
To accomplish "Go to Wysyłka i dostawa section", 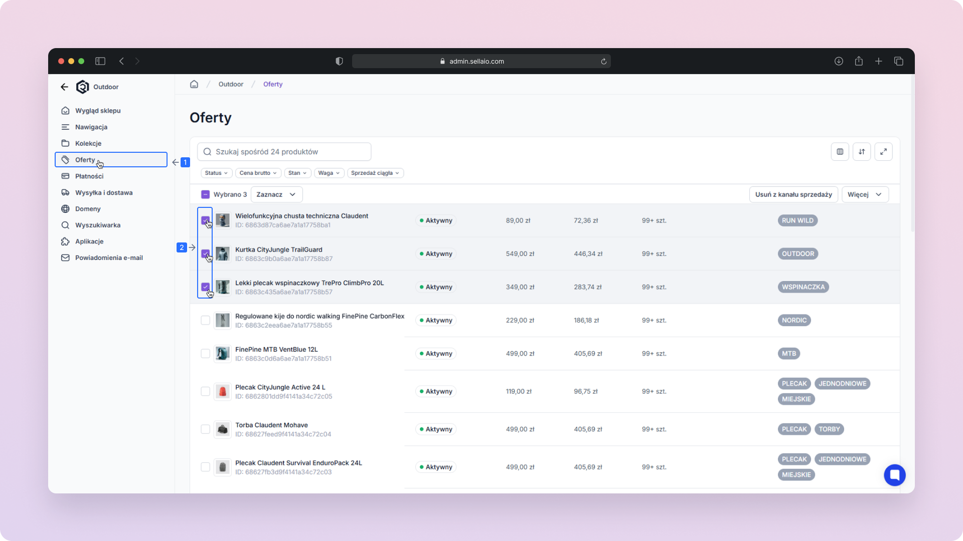I will pos(104,192).
